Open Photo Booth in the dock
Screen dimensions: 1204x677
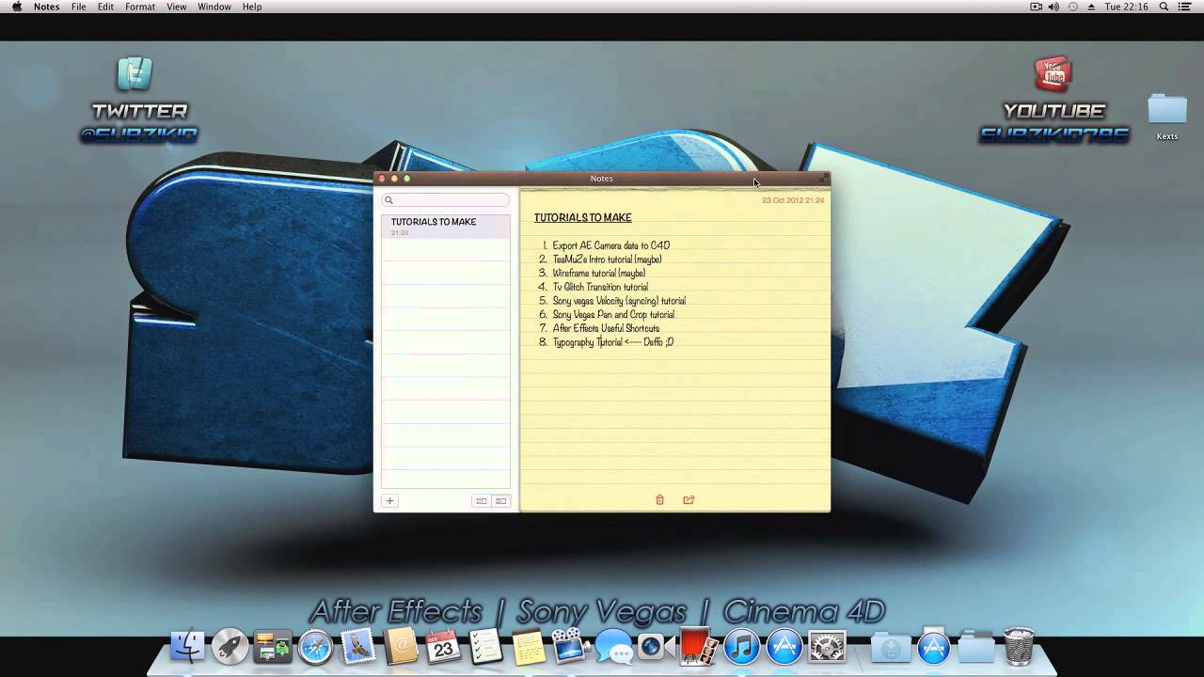(699, 647)
